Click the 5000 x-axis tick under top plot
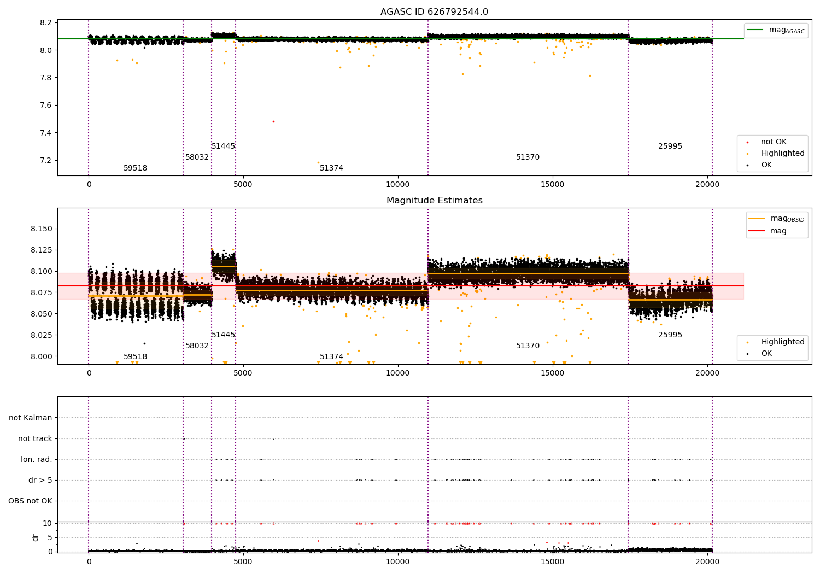The width and height of the screenshot is (820, 574). (x=243, y=185)
